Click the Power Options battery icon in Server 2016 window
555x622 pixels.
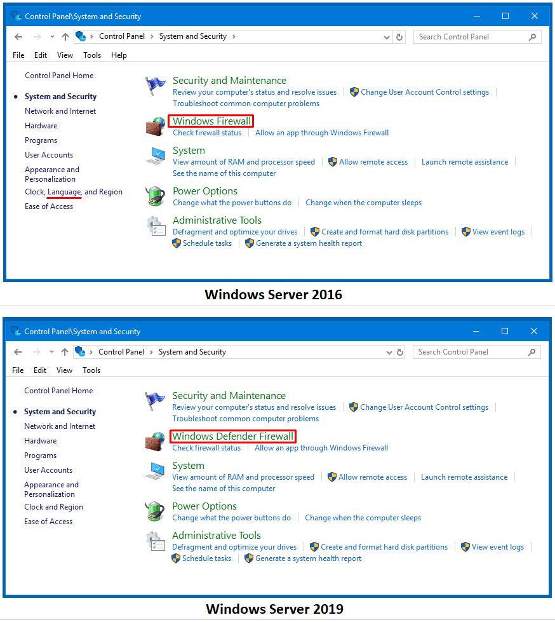pos(156,196)
